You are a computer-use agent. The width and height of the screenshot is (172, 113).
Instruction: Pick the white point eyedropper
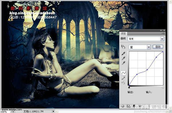click(x=123, y=63)
